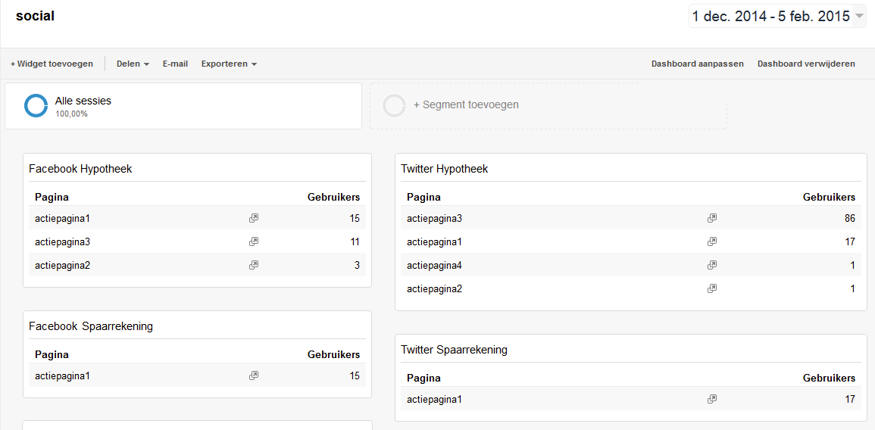Click actiepagina1 in Facebook Hypotheek table
This screenshot has height=430, width=875.
coord(62,218)
